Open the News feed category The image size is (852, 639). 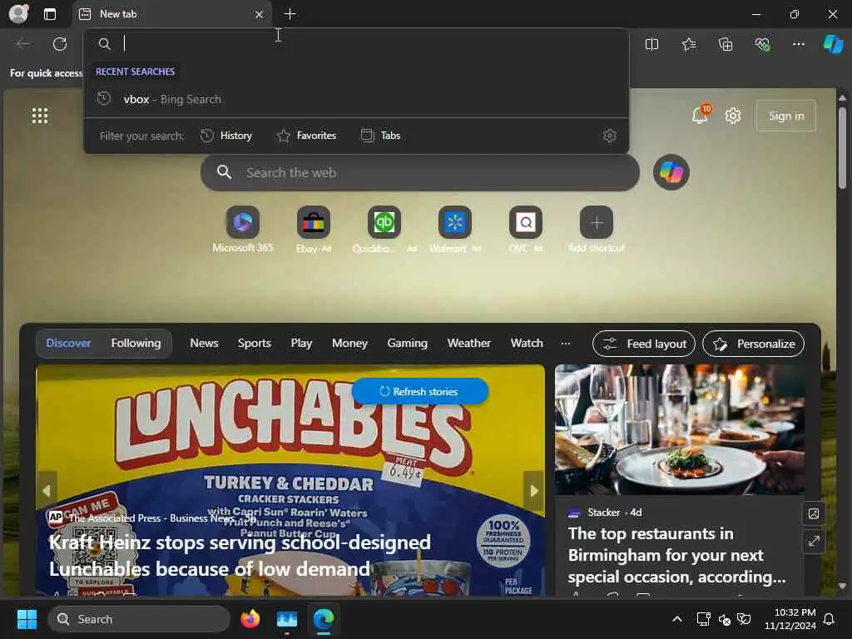205,344
